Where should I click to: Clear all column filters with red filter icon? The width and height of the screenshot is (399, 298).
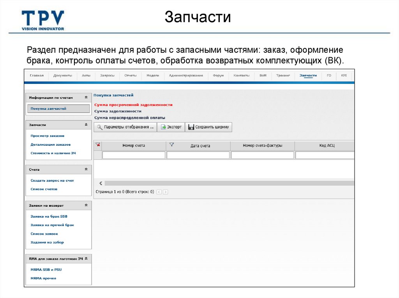[x=98, y=144]
